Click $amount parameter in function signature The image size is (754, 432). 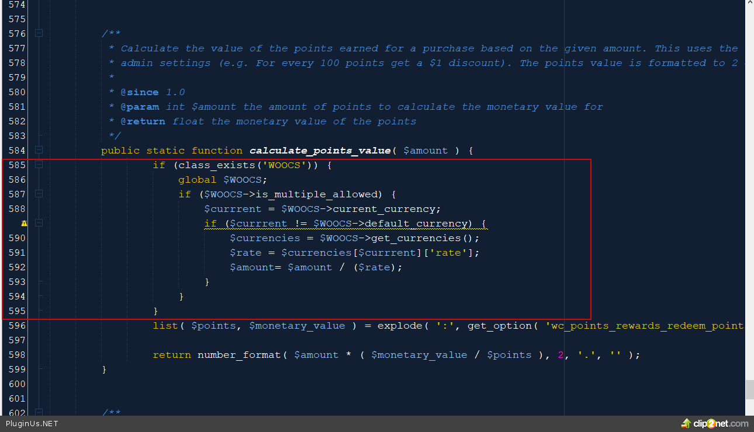tap(426, 151)
